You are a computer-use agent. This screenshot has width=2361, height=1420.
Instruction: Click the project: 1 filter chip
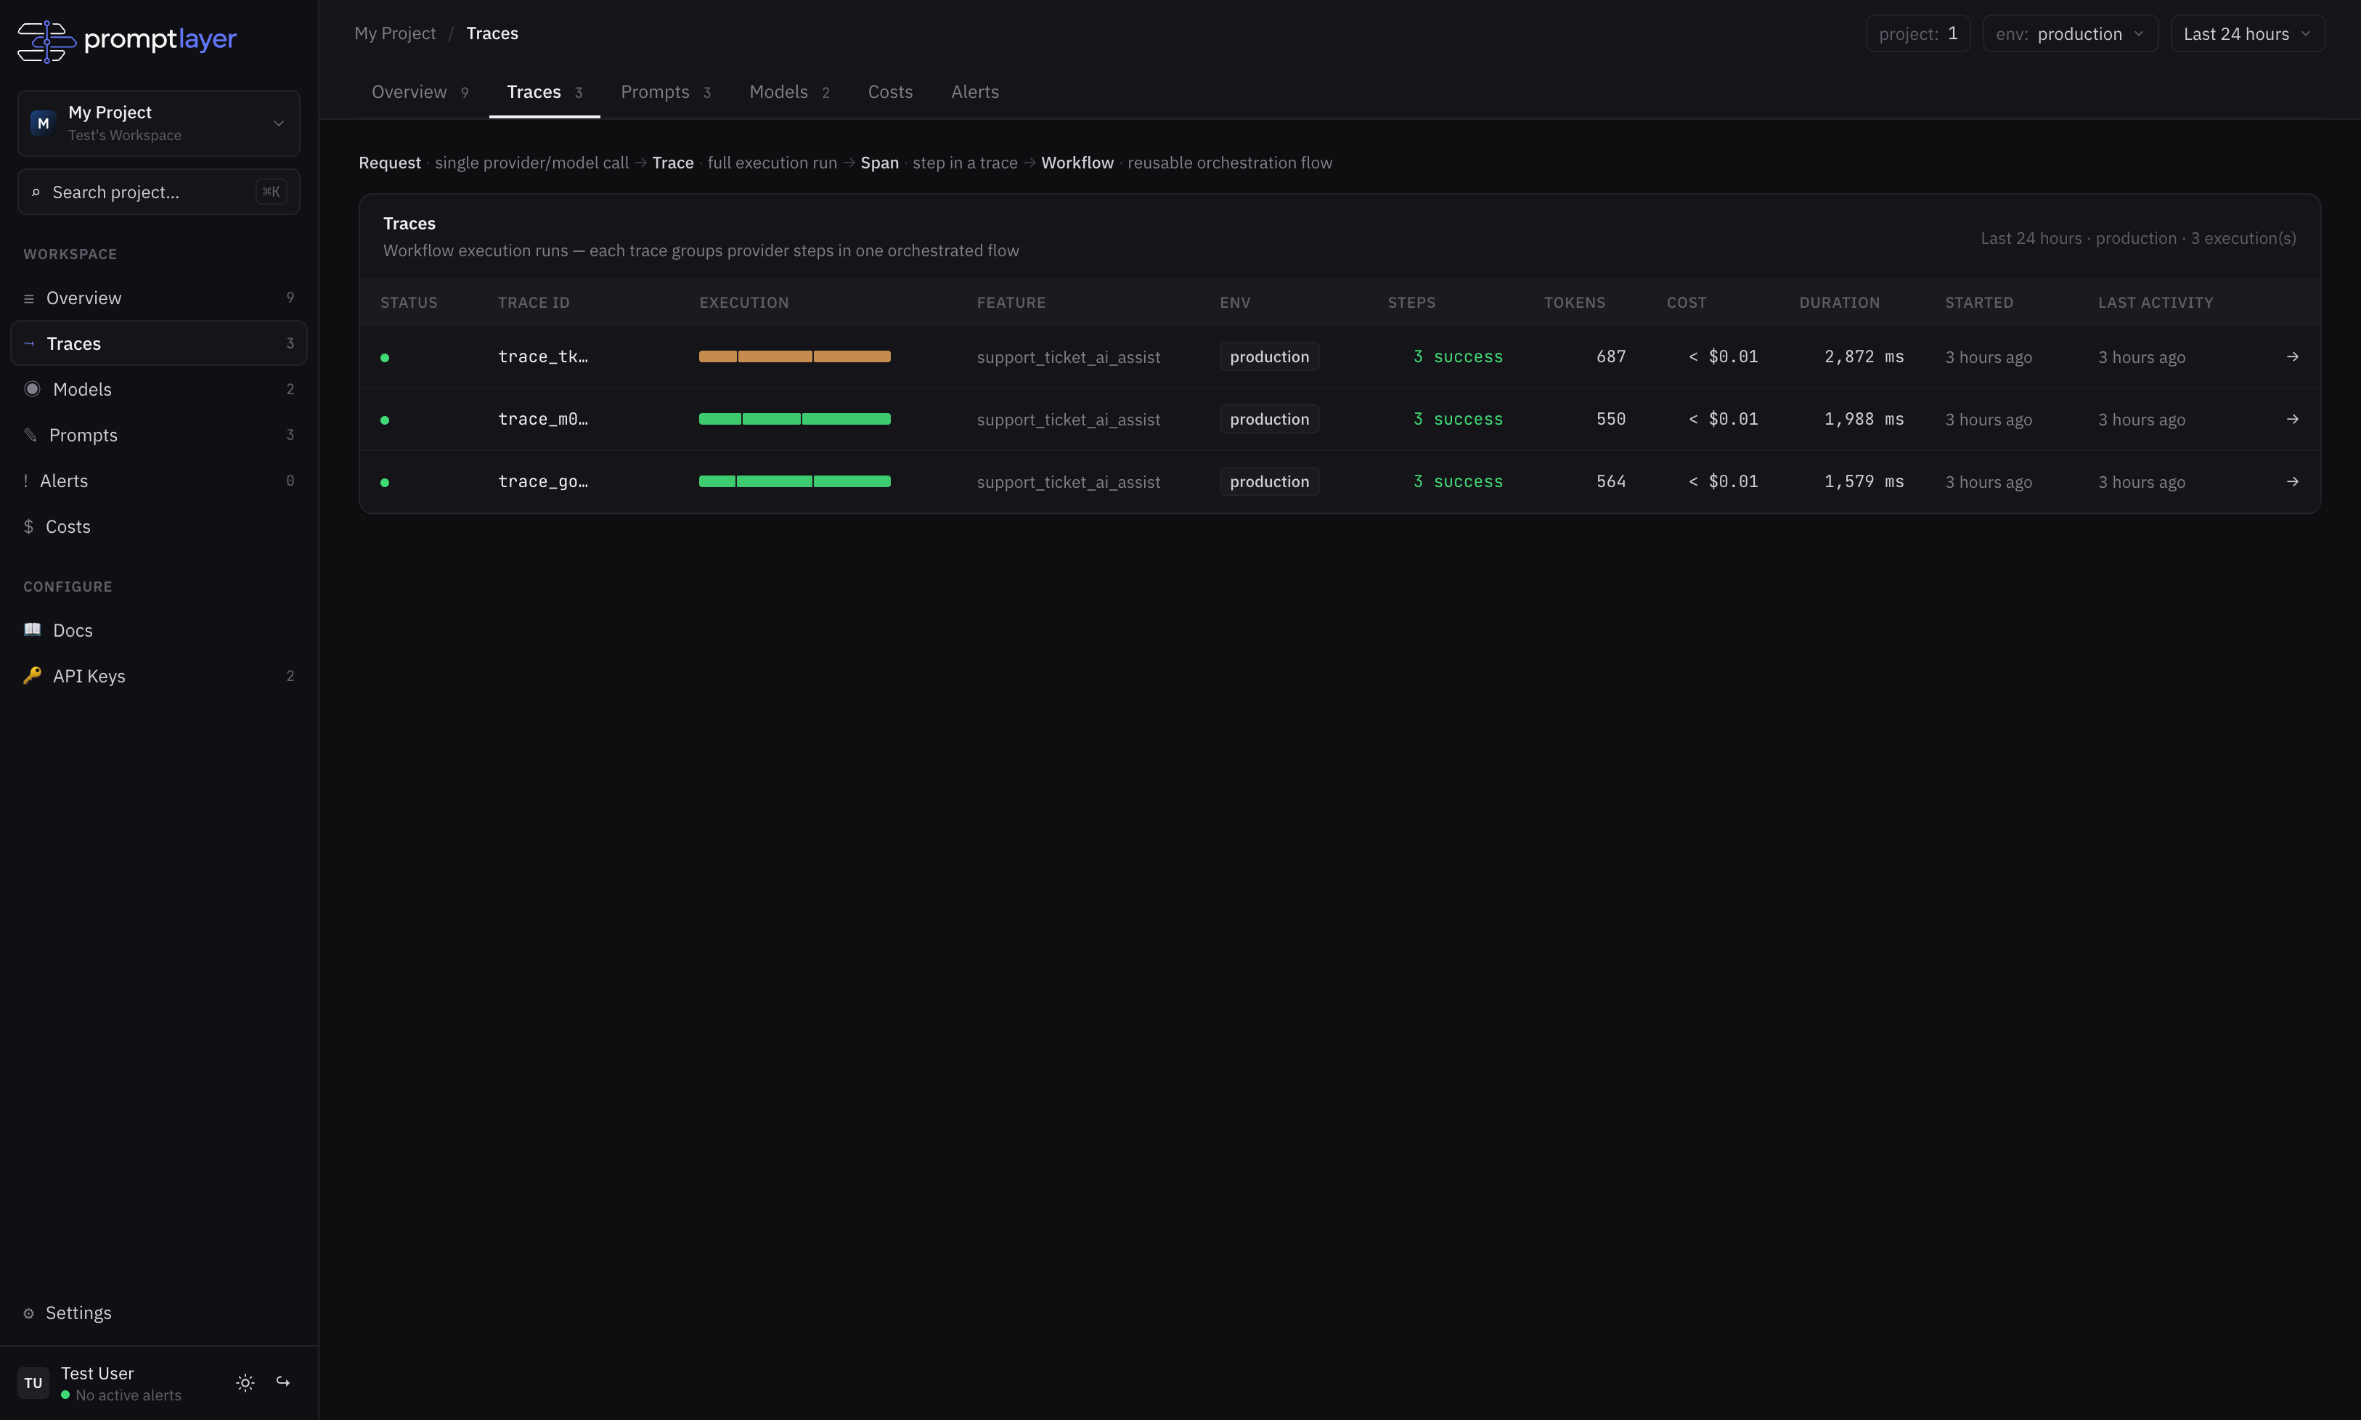tap(1917, 33)
